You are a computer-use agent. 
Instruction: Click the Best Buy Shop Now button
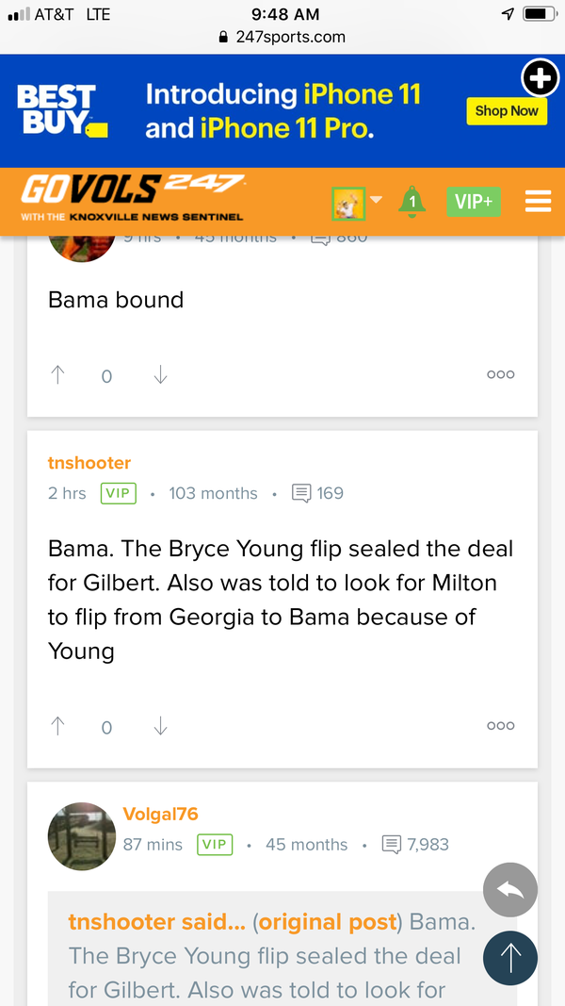[507, 110]
